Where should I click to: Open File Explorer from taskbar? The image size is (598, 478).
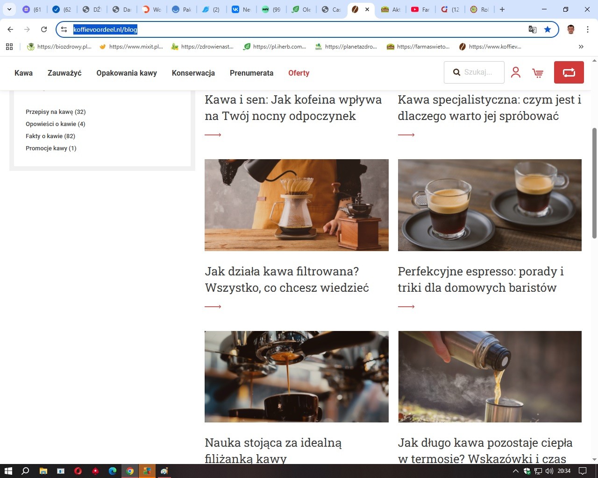43,471
